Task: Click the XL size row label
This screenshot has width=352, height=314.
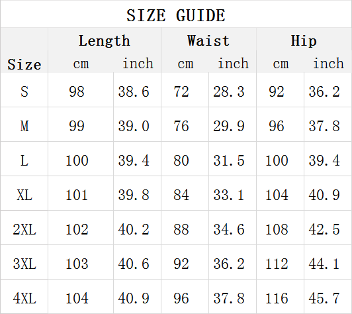Action: coord(24,195)
